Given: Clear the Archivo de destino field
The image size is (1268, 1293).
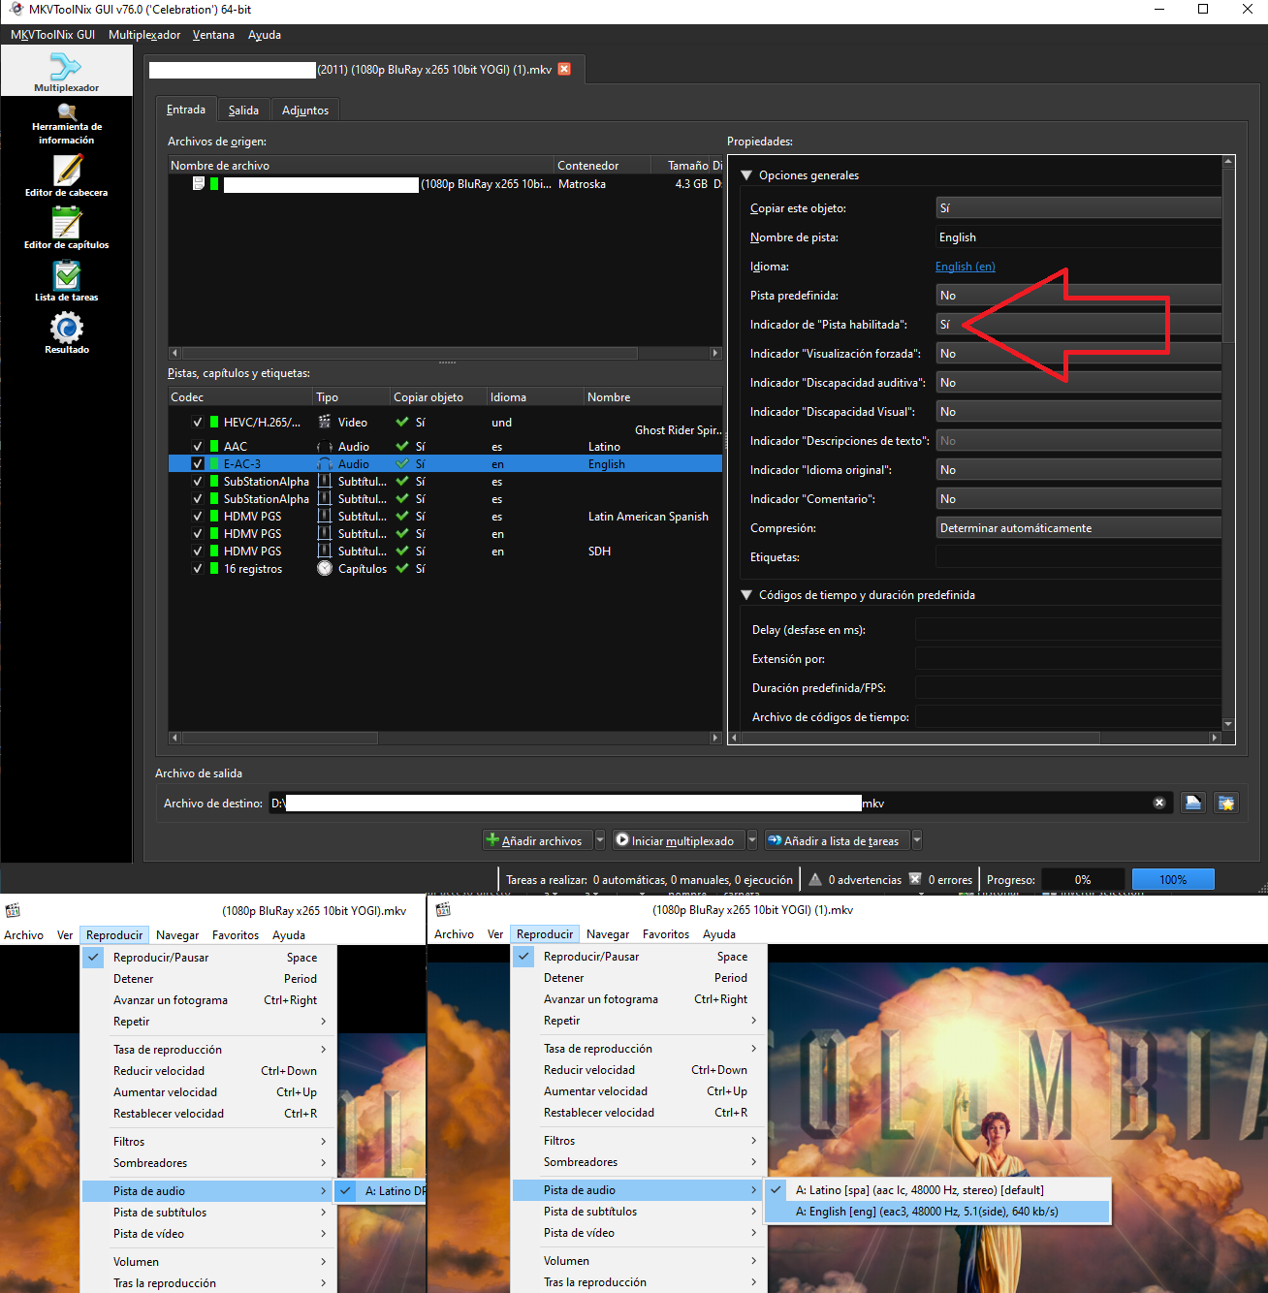Looking at the screenshot, I should pos(1159,803).
